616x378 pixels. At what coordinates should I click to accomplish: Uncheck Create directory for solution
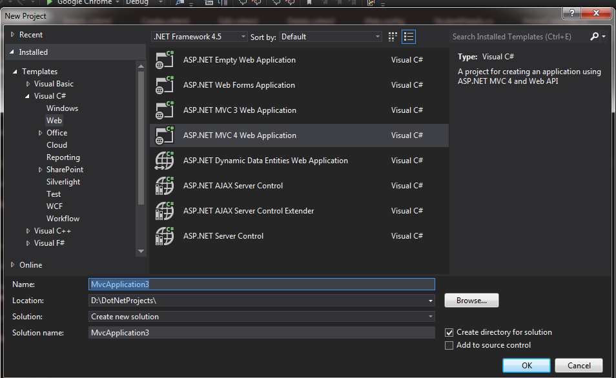(449, 332)
